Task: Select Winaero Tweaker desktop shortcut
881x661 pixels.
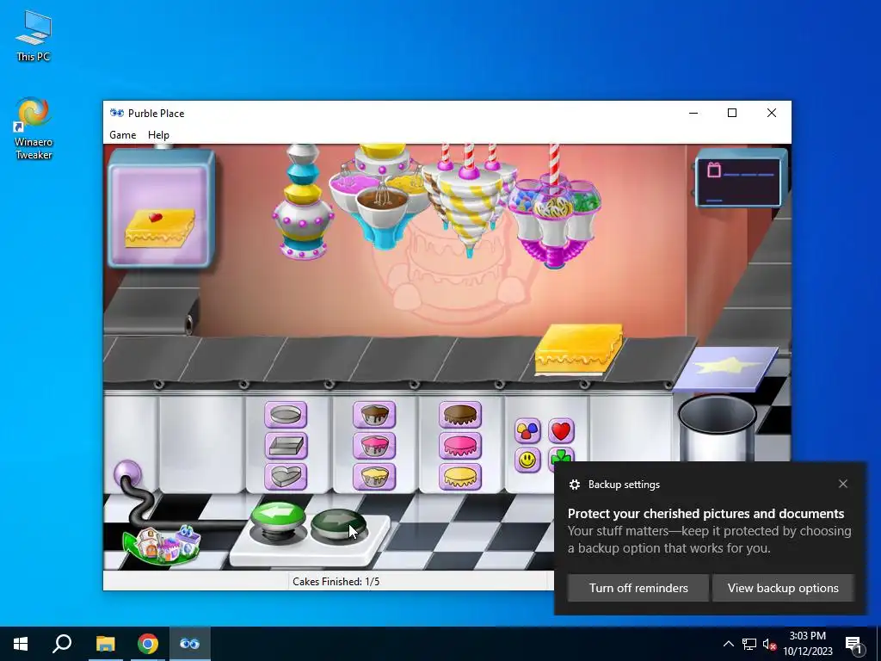Action: click(34, 128)
